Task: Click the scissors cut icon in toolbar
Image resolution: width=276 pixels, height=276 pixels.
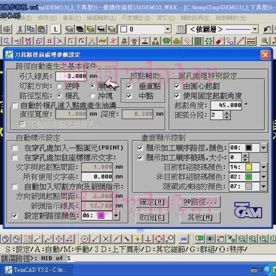Action: (x=20, y=29)
